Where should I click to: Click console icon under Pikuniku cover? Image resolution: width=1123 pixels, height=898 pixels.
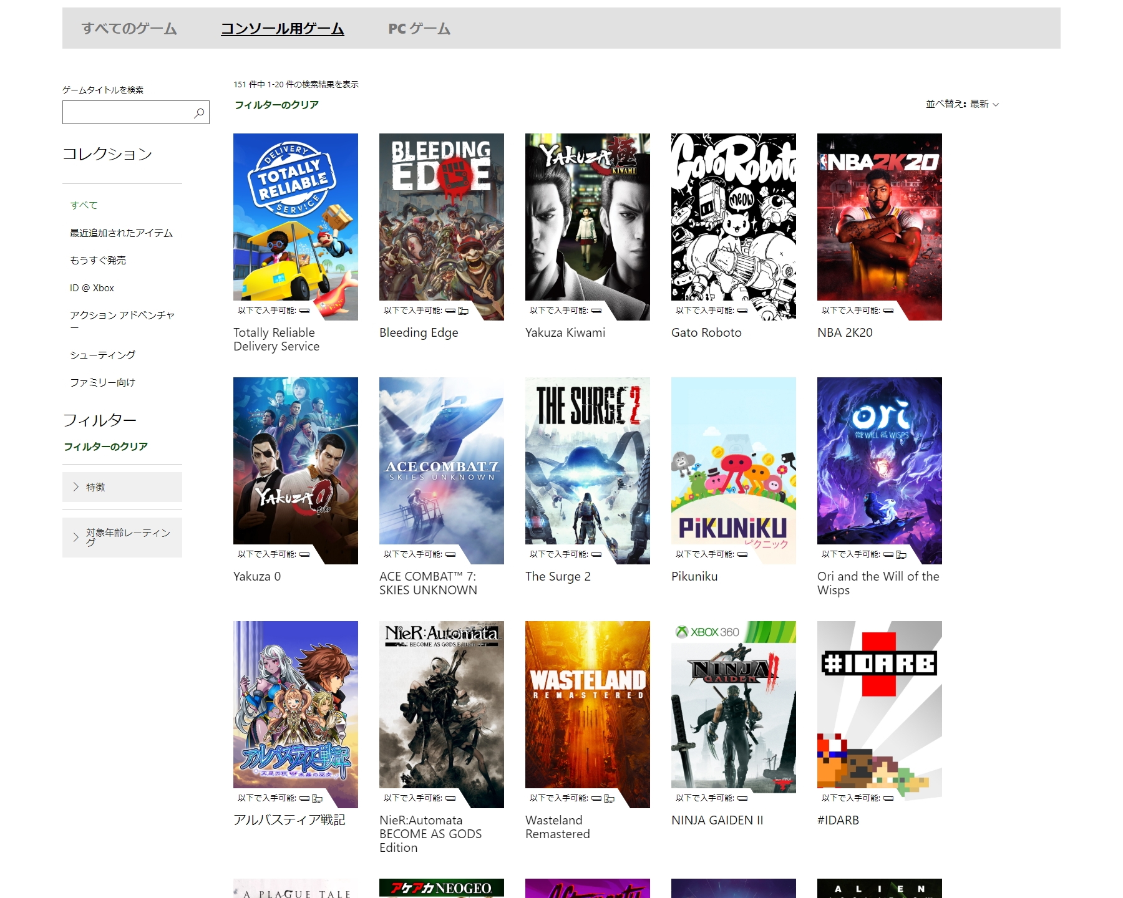click(742, 554)
